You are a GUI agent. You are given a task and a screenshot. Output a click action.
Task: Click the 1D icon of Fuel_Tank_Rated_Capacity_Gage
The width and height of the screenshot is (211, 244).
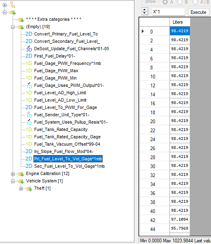click(x=29, y=137)
